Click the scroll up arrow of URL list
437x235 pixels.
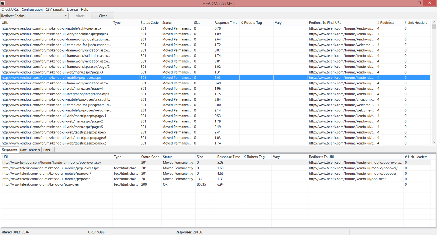click(x=434, y=22)
